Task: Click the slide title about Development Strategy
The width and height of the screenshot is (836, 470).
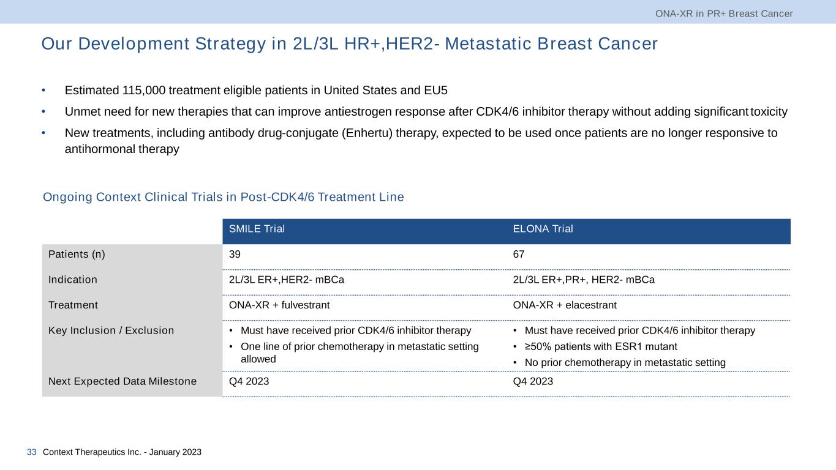Action: coord(349,44)
